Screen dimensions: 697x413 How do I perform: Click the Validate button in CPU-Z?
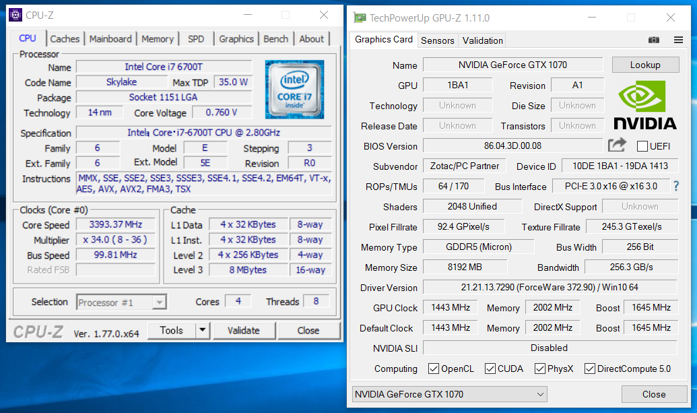[x=244, y=330]
